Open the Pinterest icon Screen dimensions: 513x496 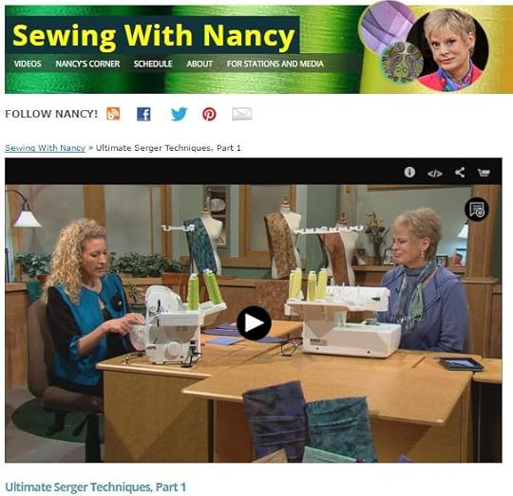tap(209, 115)
